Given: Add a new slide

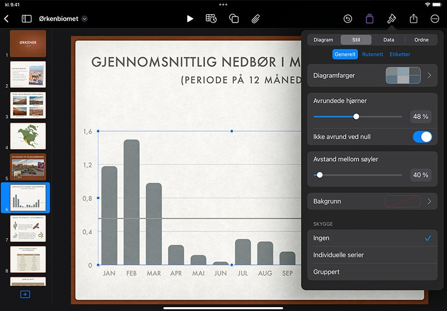Looking at the screenshot, I should click(x=25, y=294).
